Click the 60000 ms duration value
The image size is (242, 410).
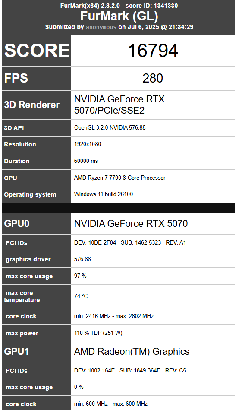tap(86, 161)
